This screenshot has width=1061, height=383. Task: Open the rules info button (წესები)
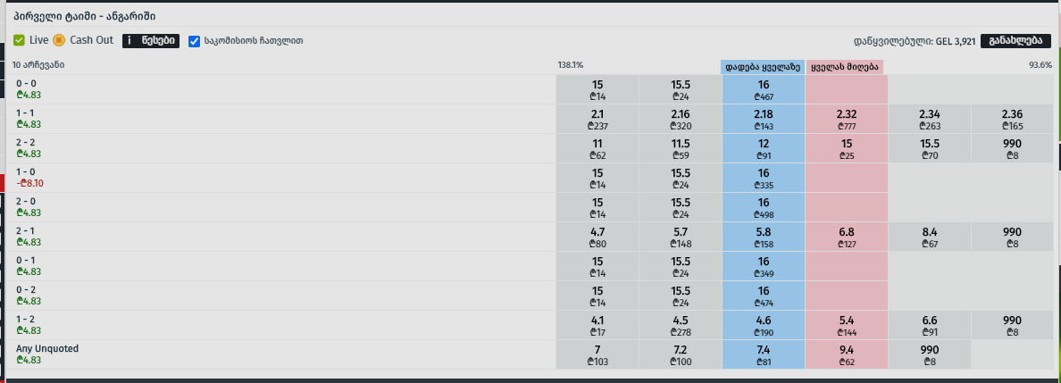[151, 40]
